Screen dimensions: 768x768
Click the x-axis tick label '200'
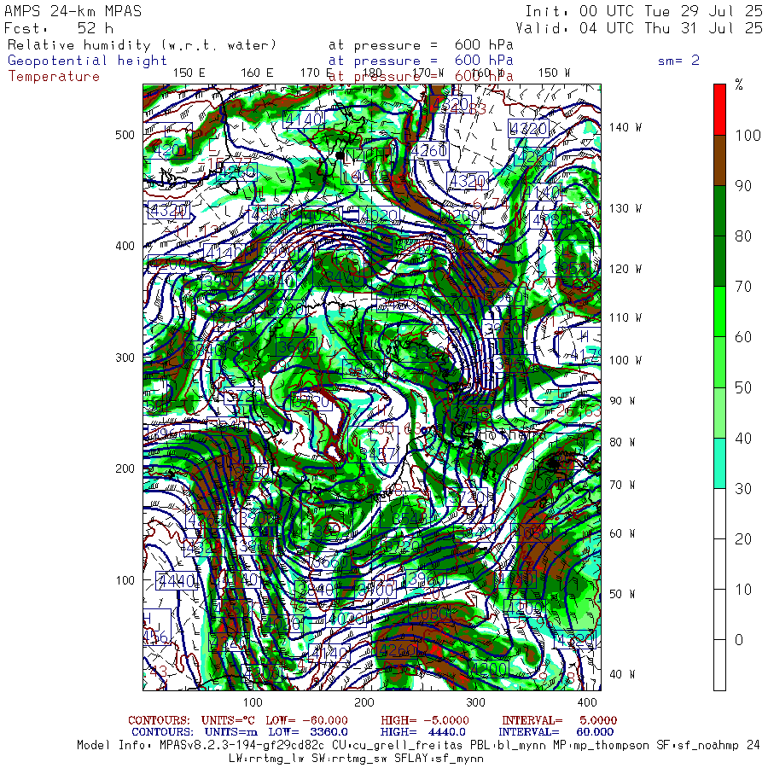tap(364, 702)
